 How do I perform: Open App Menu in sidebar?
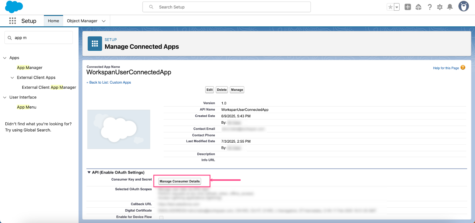[x=27, y=107]
